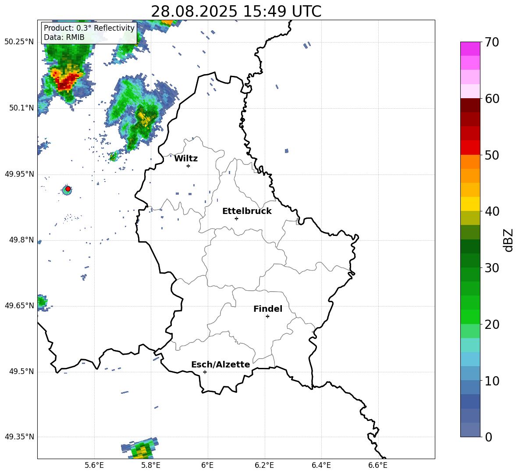Screen dimensions: 519x474
Task: Click the 6.2°E longitude label
Action: coord(264,465)
